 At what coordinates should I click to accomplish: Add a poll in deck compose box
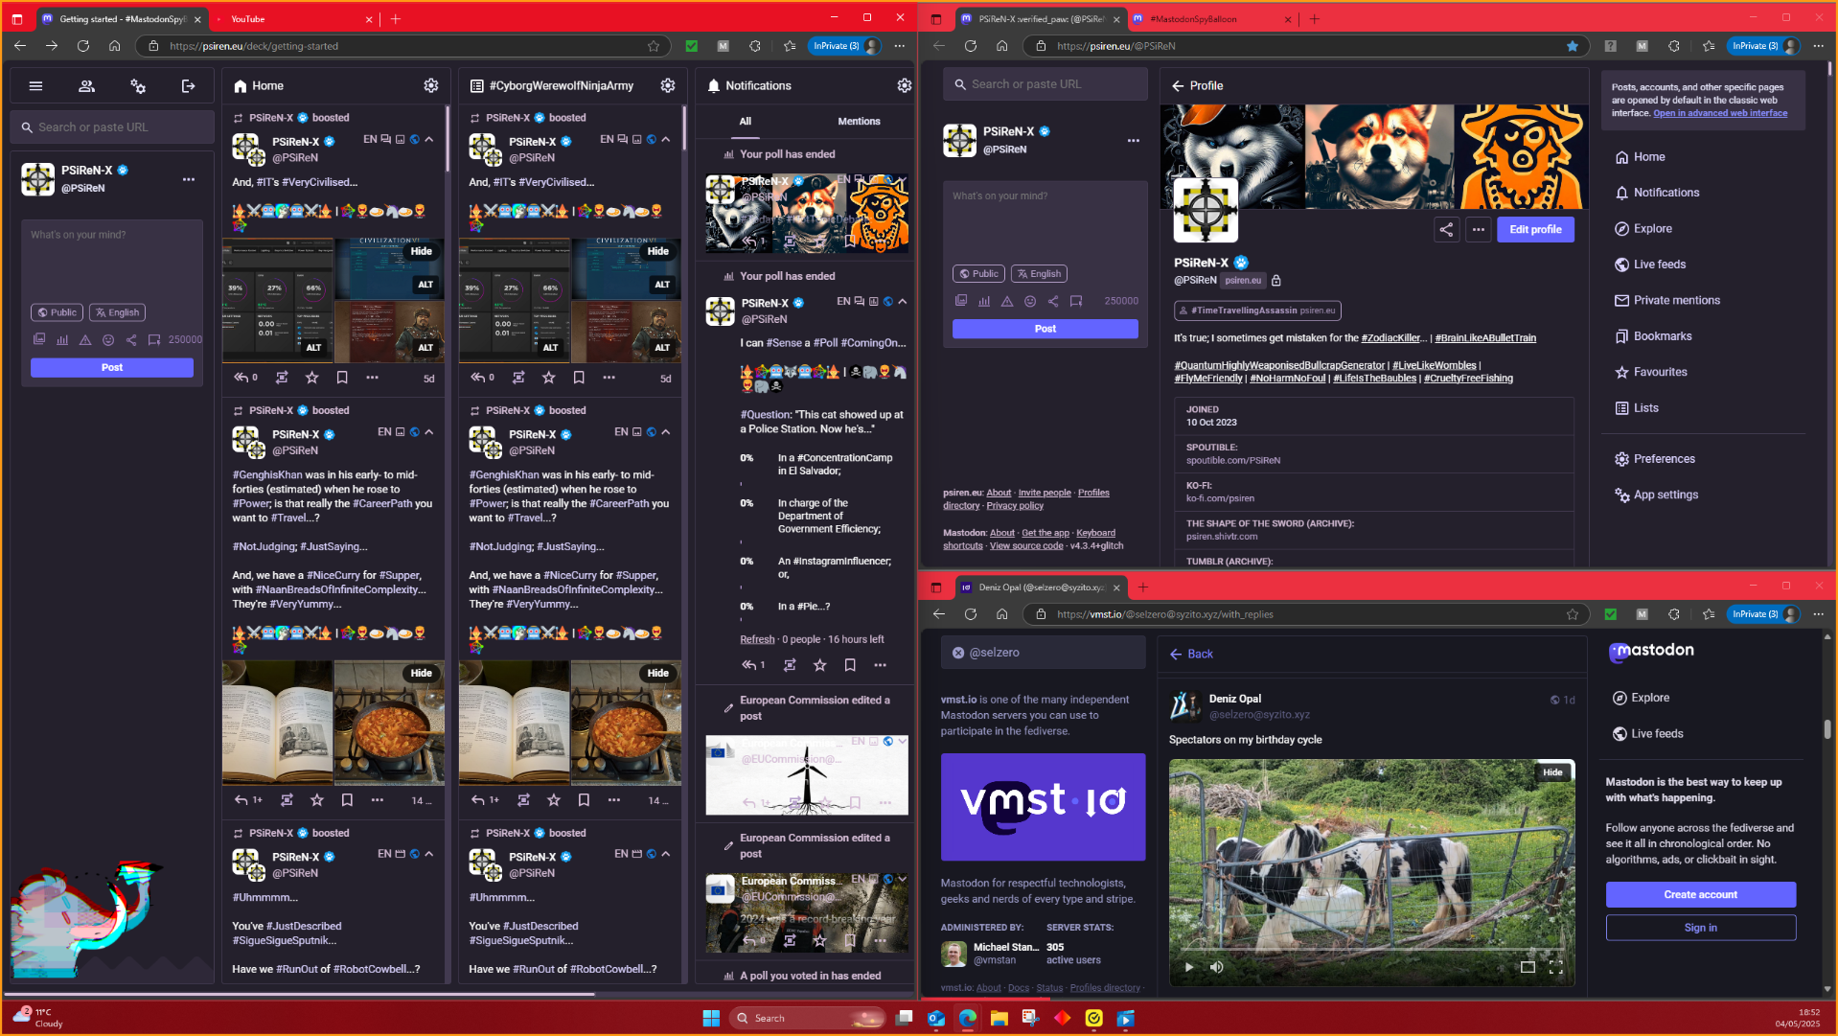(62, 339)
